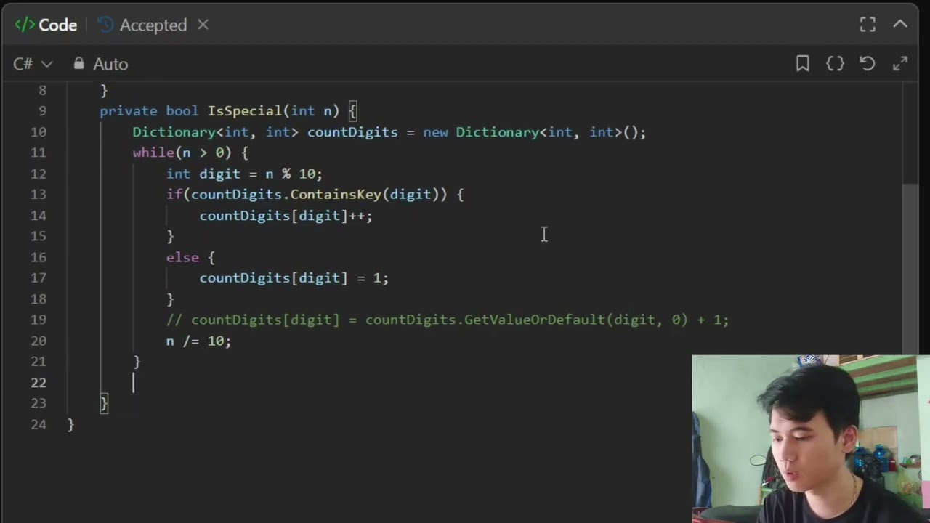Enter fullscreen mode for the code panel

(x=868, y=25)
